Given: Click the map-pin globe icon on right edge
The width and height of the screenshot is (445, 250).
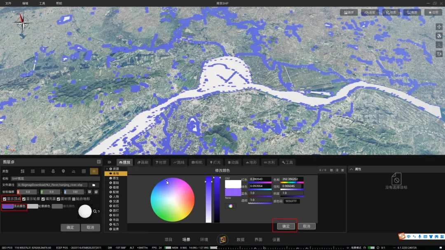Looking at the screenshot, I should point(439,54).
